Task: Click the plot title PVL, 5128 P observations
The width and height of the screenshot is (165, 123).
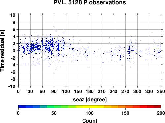Action: pyautogui.click(x=90, y=2)
